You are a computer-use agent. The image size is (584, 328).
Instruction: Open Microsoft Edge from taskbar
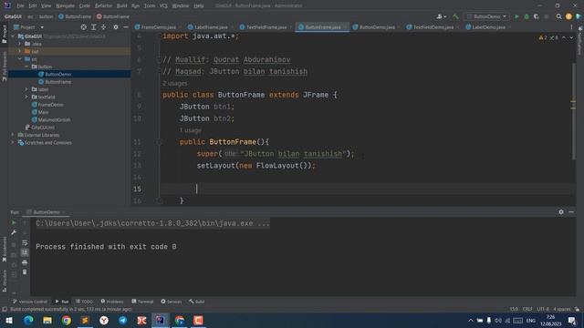[28, 320]
